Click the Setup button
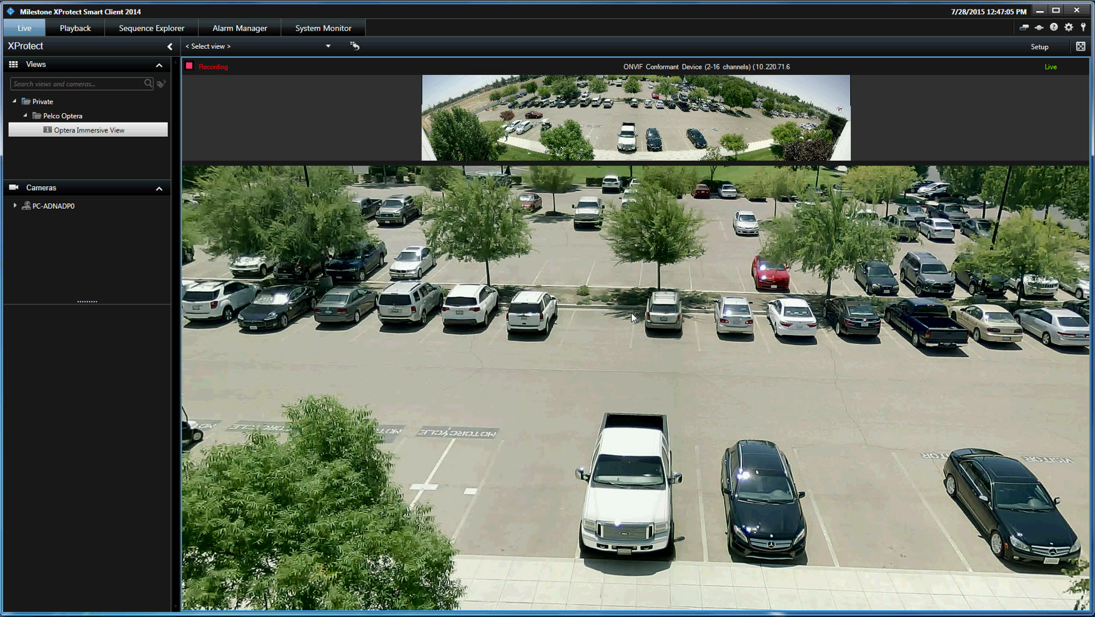 tap(1039, 47)
